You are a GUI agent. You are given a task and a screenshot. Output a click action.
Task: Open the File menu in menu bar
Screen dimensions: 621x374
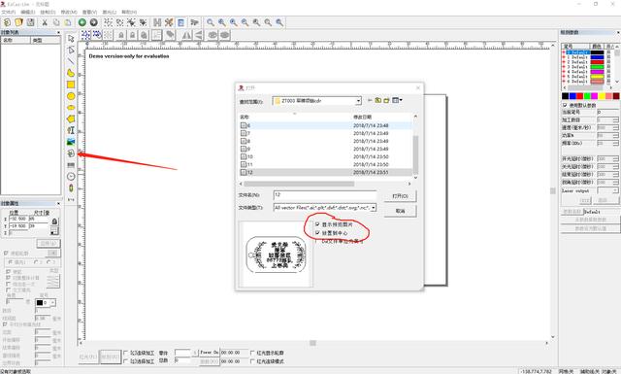(x=9, y=13)
